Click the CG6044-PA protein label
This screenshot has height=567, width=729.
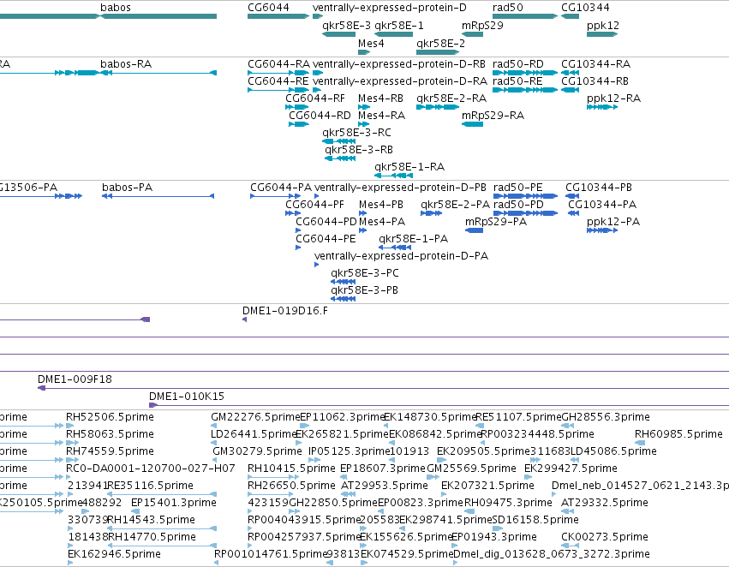point(281,188)
